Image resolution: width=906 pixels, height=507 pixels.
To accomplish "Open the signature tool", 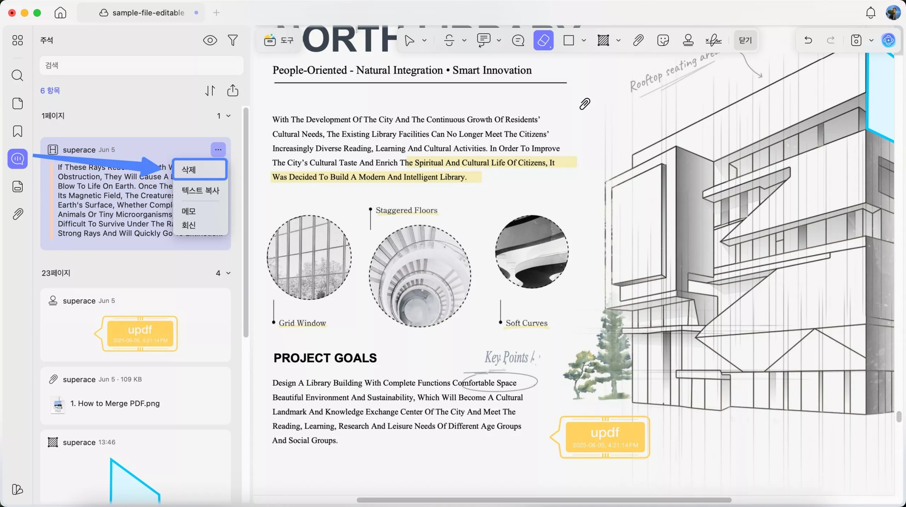I will 713,40.
